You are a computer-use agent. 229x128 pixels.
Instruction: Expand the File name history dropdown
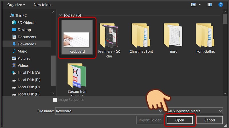point(161,111)
